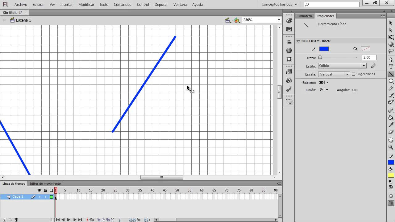Select the Hand tool

pos(391,140)
